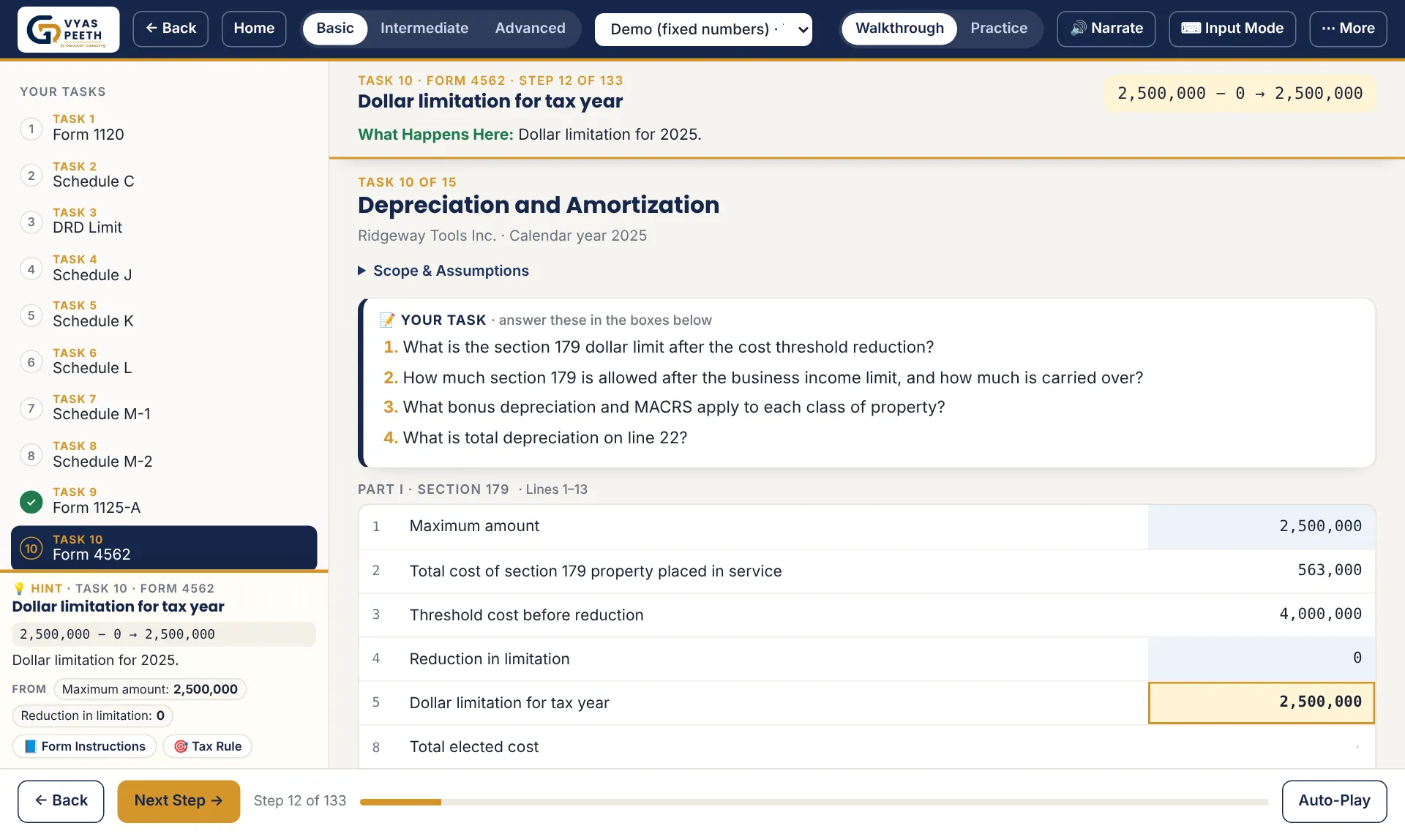Click the Total elected cost row
This screenshot has height=834, width=1405.
pyautogui.click(x=867, y=747)
